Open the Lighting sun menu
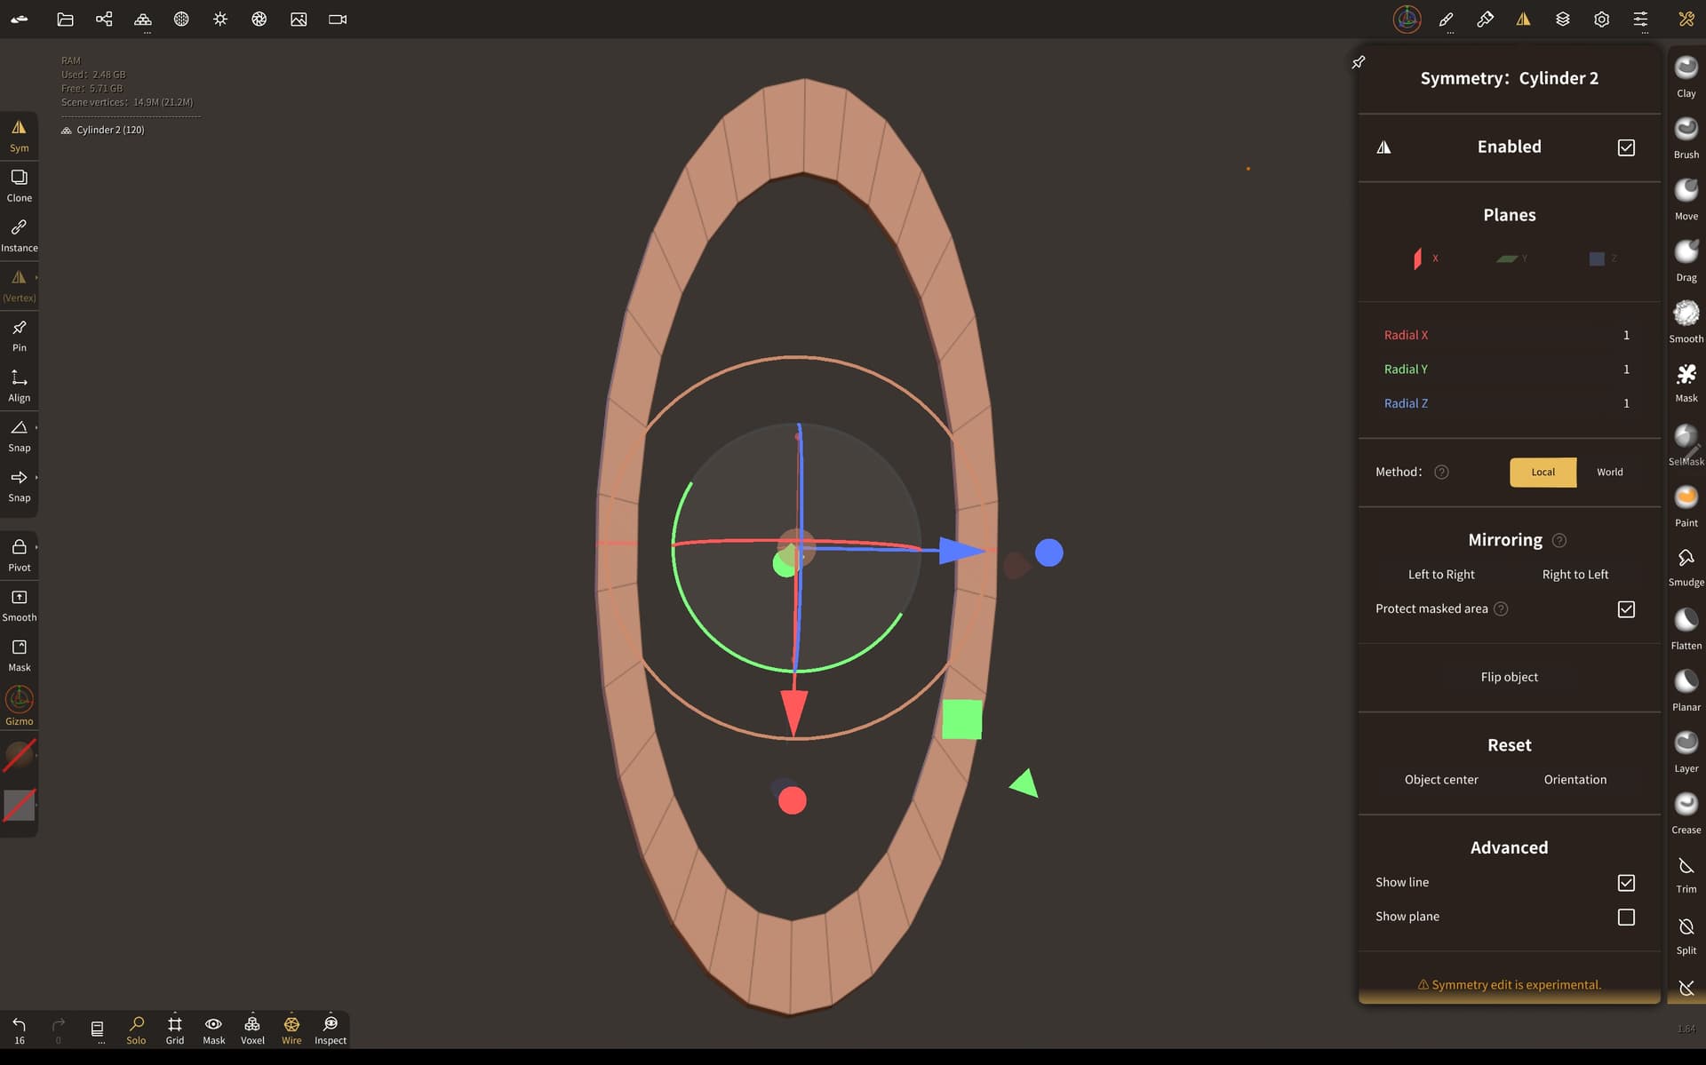This screenshot has width=1706, height=1065. tap(220, 19)
